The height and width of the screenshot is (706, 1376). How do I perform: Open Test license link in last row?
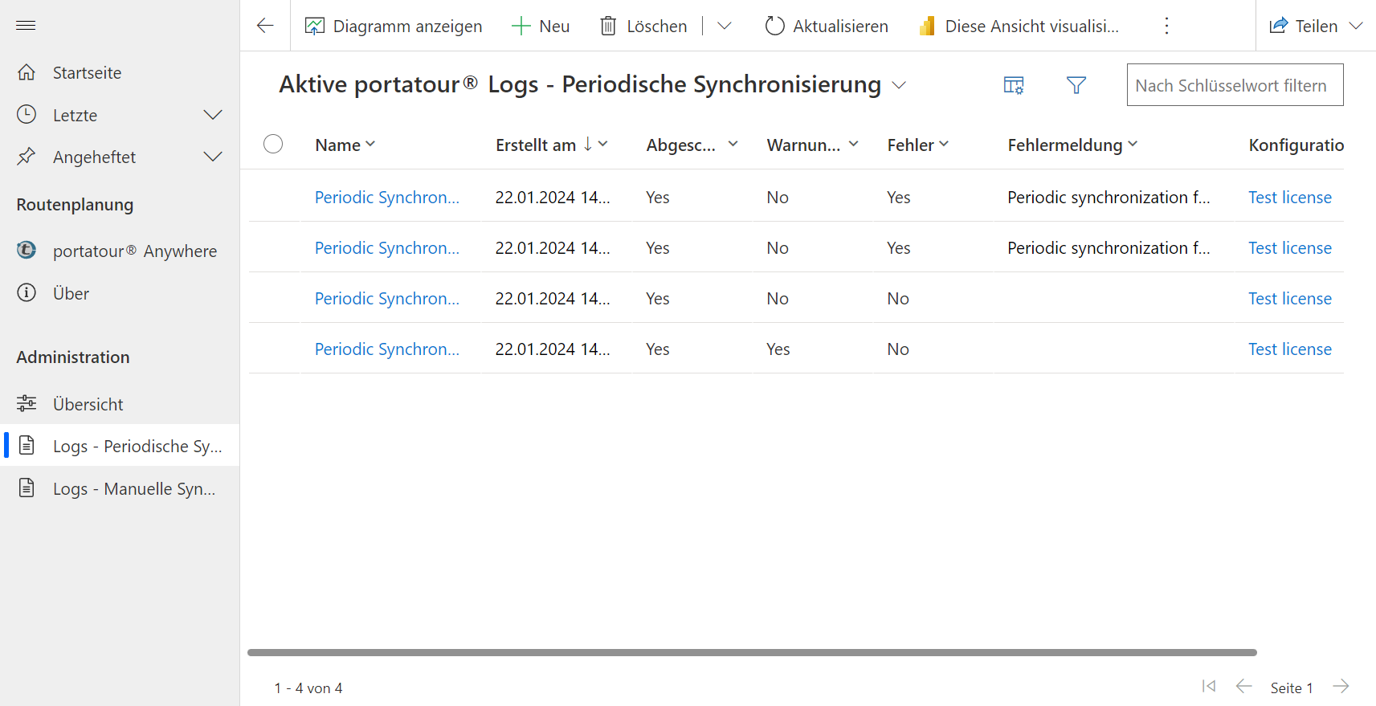[x=1290, y=349]
